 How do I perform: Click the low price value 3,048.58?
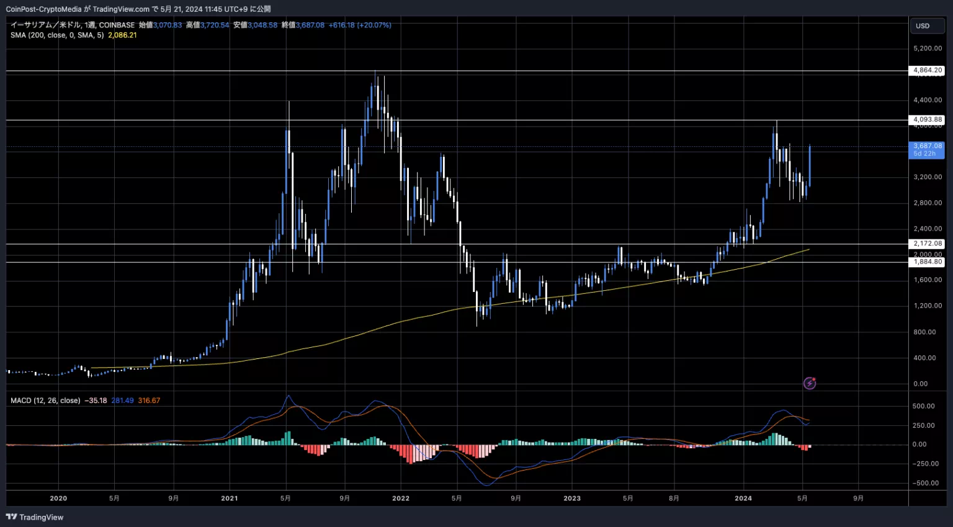click(262, 25)
